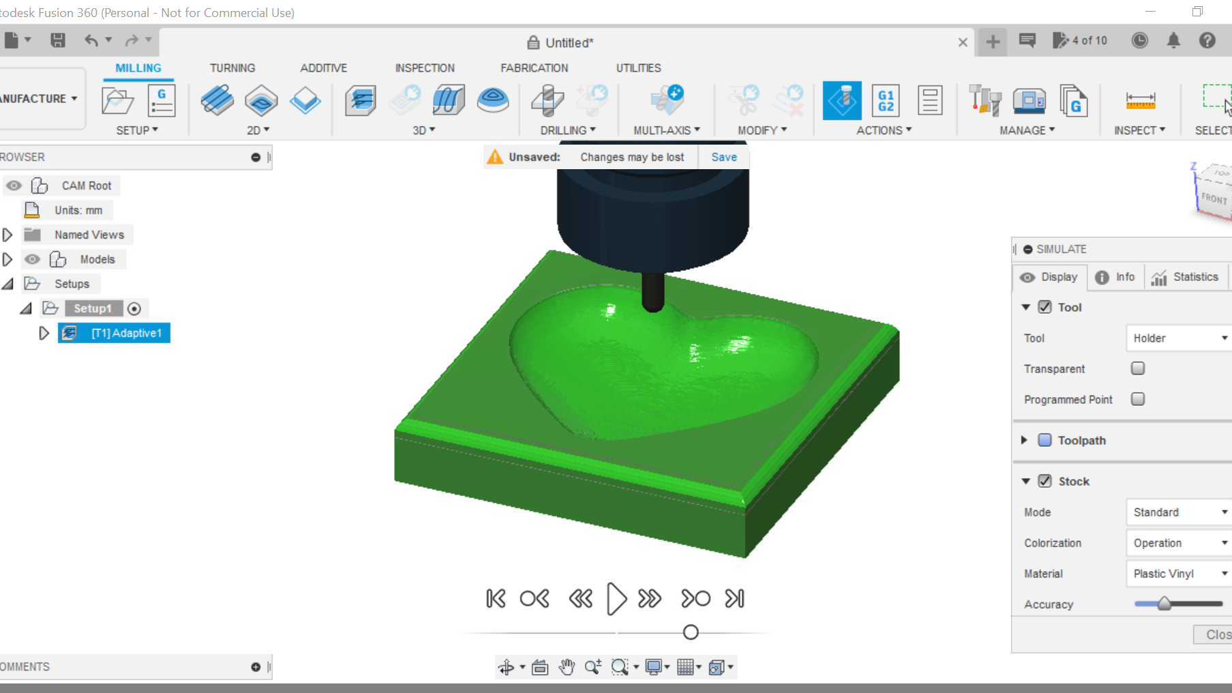Click the Save disk icon
The height and width of the screenshot is (693, 1232).
(x=58, y=40)
